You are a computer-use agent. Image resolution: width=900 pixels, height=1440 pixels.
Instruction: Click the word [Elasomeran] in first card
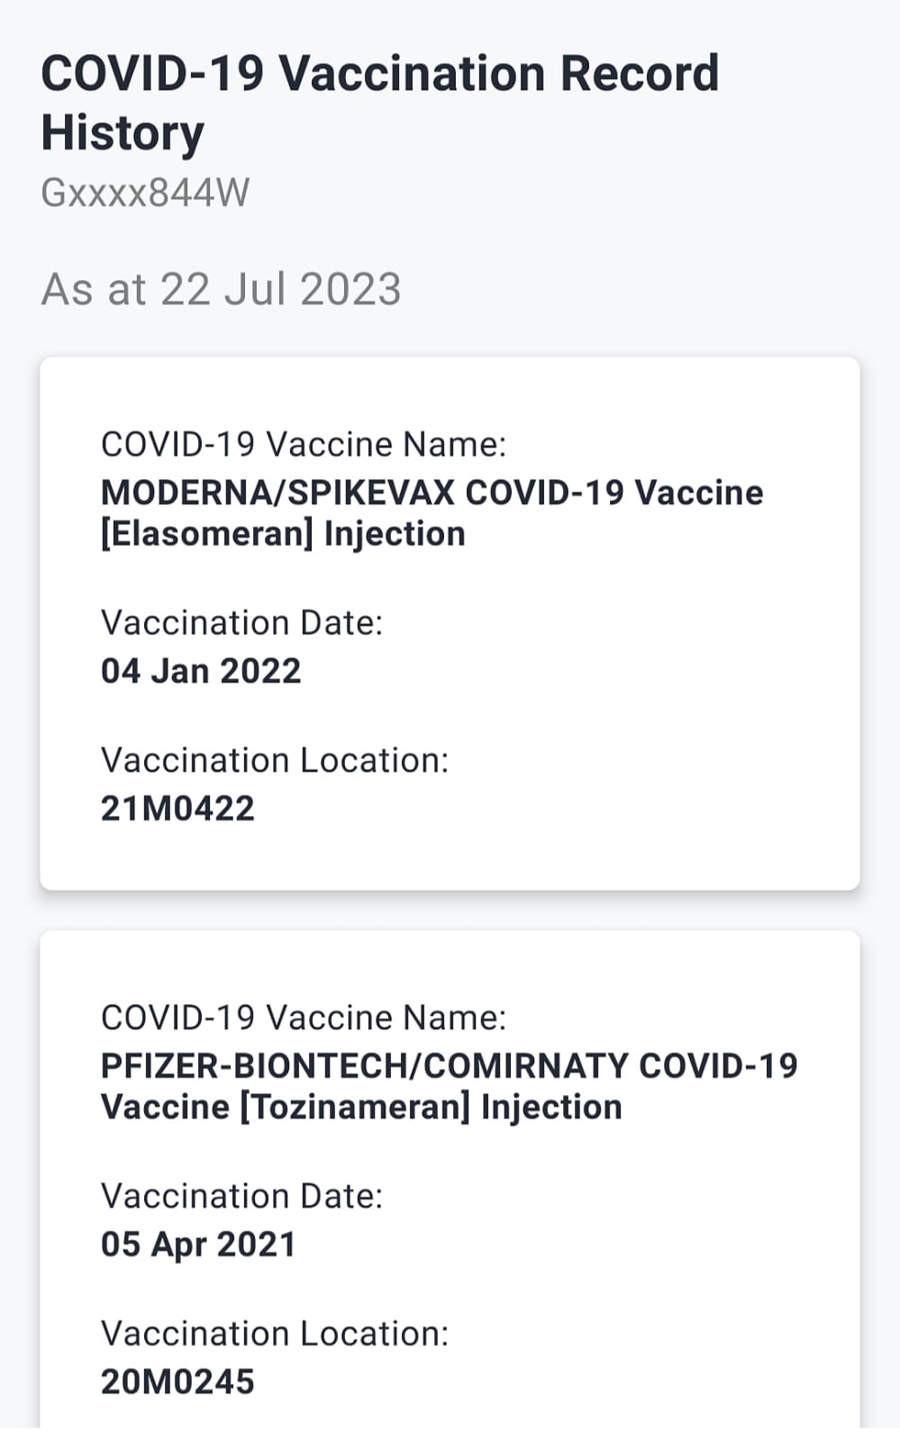coord(206,534)
